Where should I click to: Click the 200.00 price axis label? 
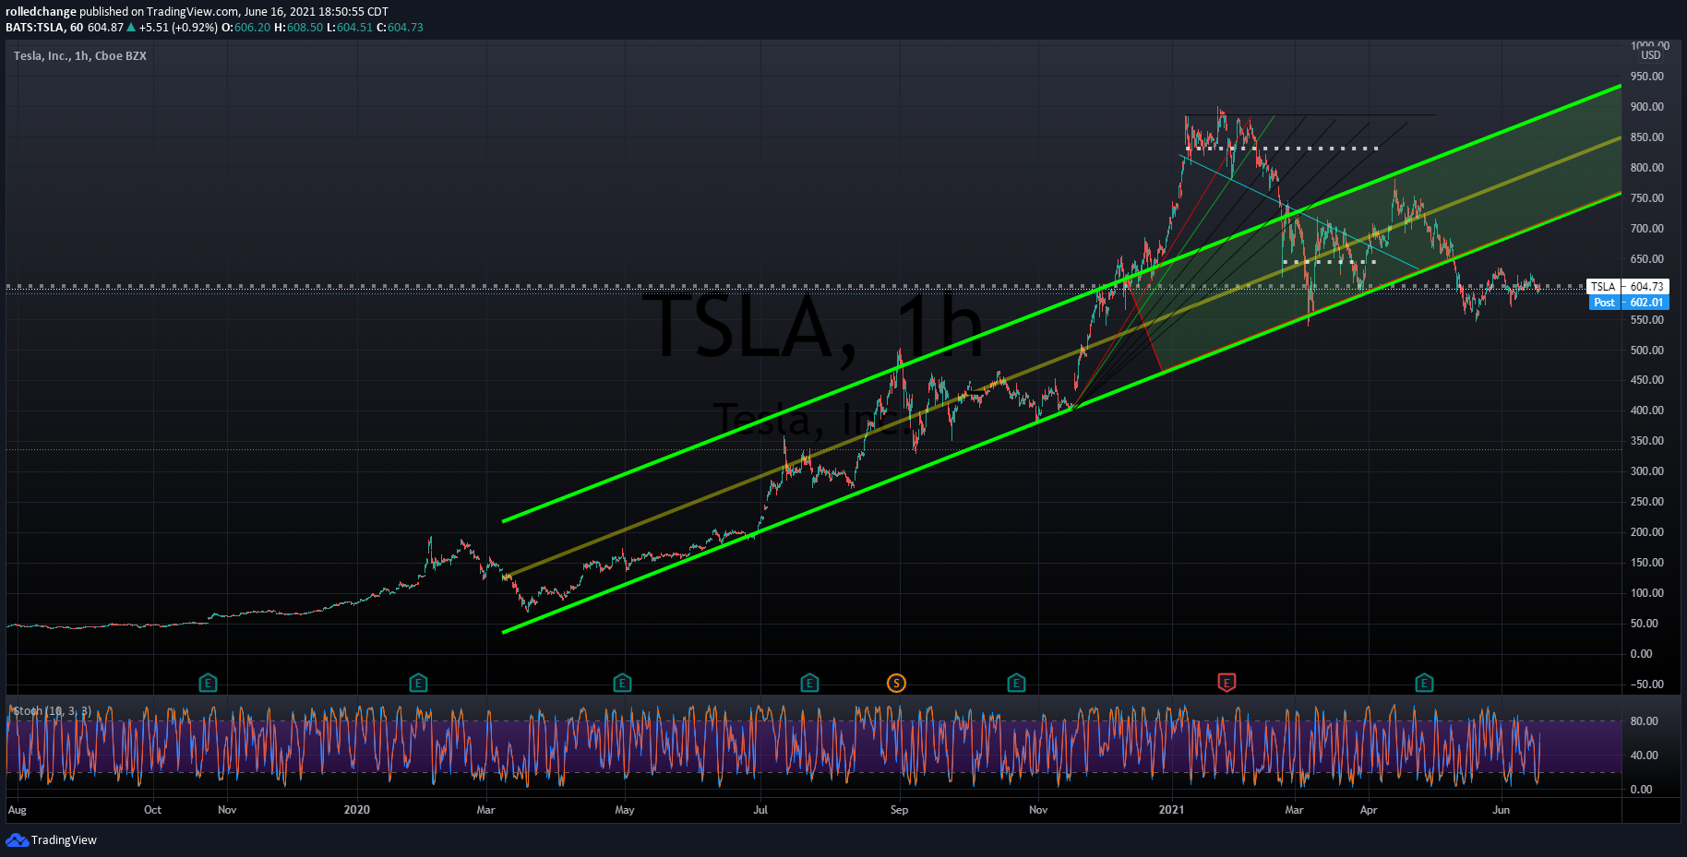point(1646,532)
